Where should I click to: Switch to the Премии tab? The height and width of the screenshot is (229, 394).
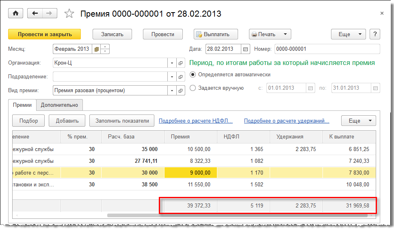click(x=22, y=105)
